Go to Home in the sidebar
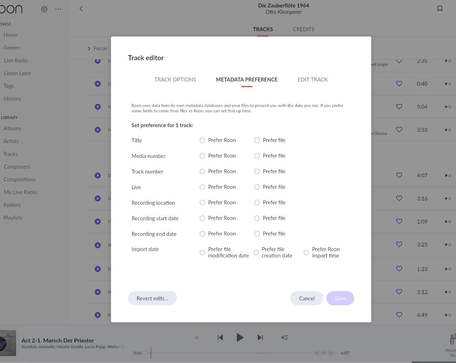The height and width of the screenshot is (363, 456). point(11,35)
